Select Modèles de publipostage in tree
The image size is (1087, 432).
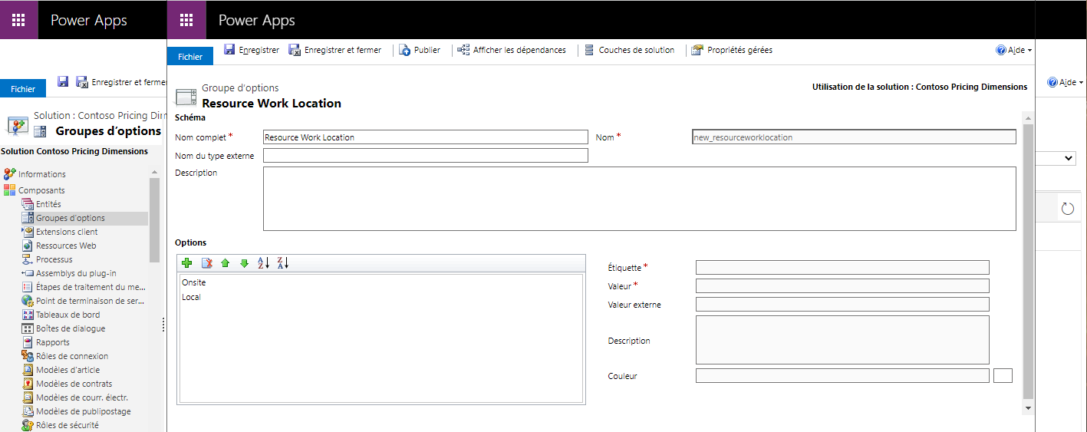tap(84, 411)
